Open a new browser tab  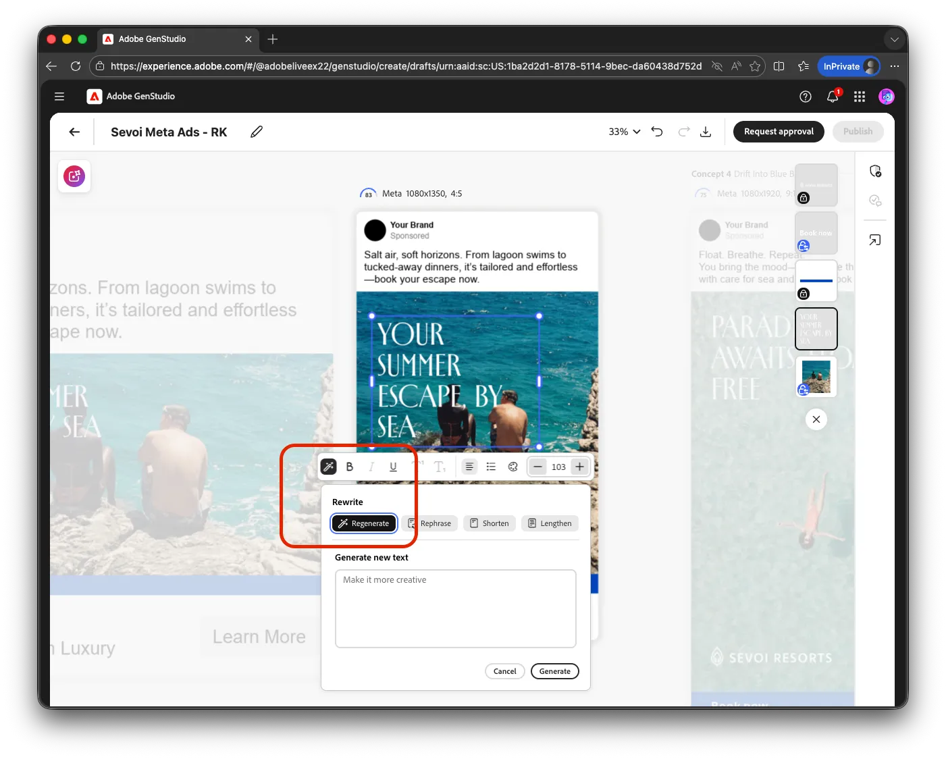(273, 39)
